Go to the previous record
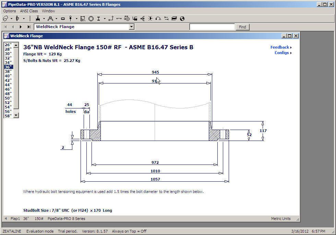336x235 pixels. tap(13, 27)
